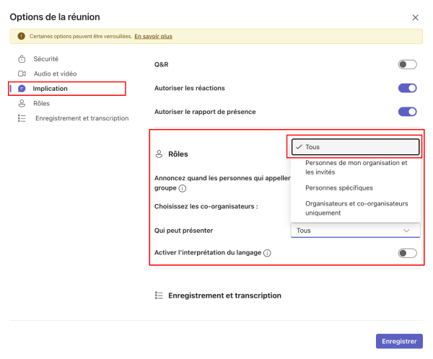The image size is (433, 359).
Task: Open the 'En savoir plus' link
Action: (153, 36)
